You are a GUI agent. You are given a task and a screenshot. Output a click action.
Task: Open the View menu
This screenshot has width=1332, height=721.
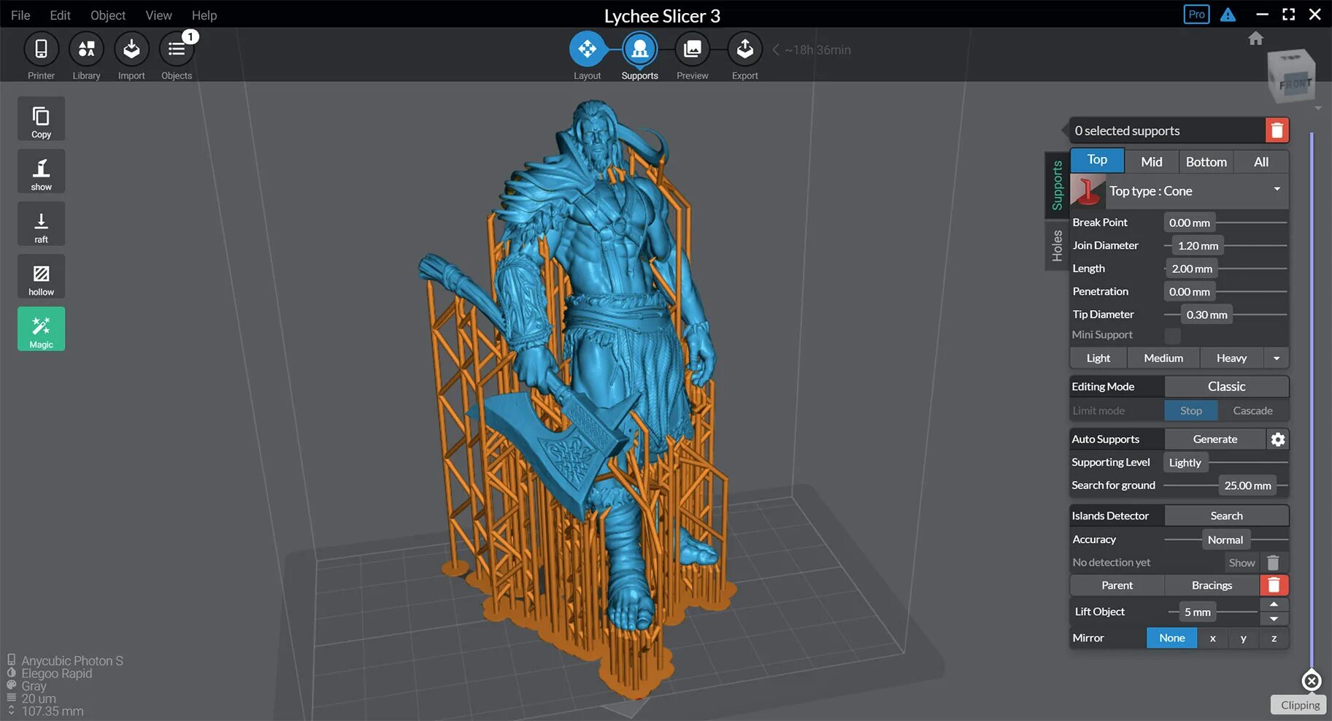tap(158, 15)
